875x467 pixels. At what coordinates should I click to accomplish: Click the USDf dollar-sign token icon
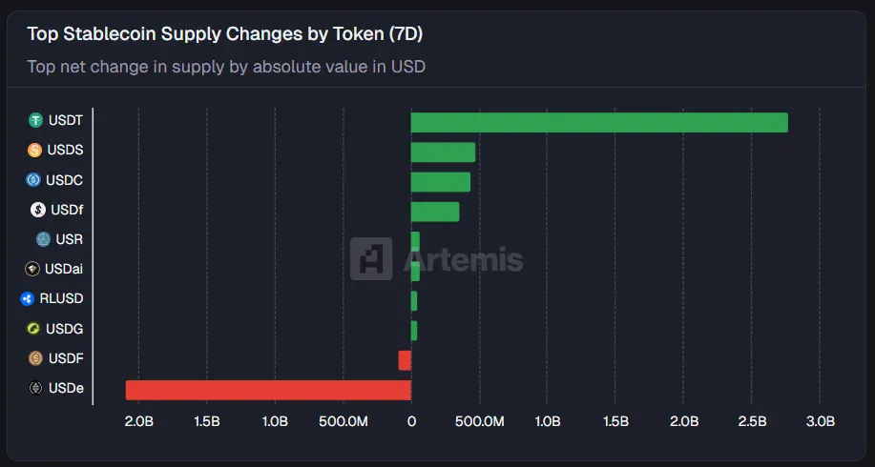(x=38, y=210)
